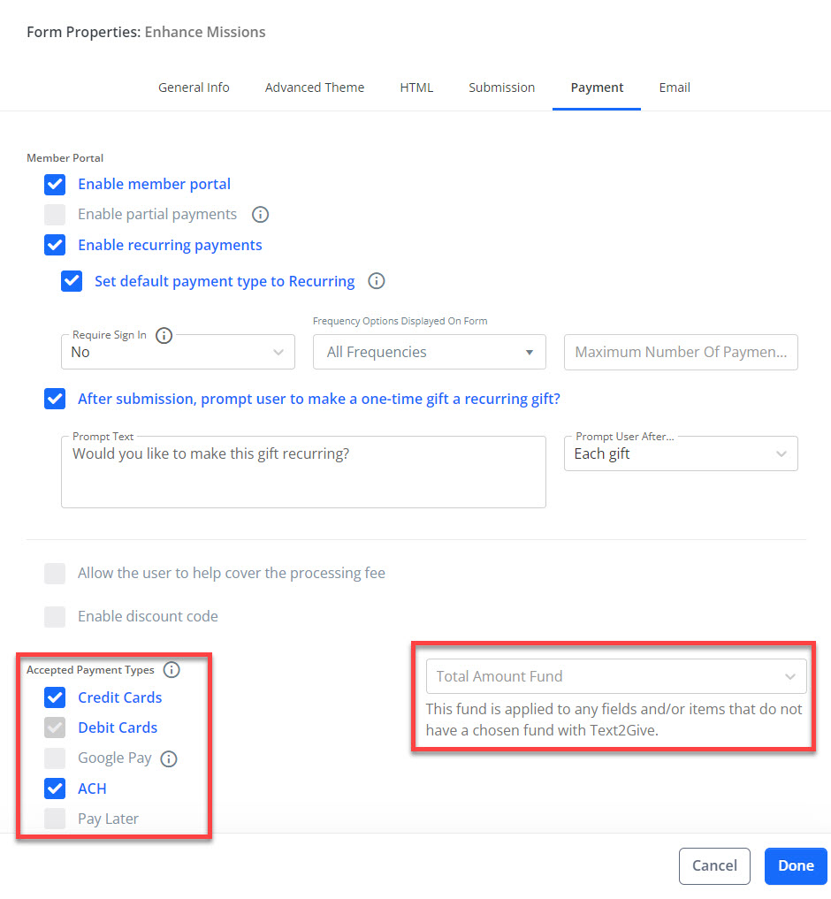Click the Google Pay info icon
Viewport: 831px width, 899px height.
point(169,758)
